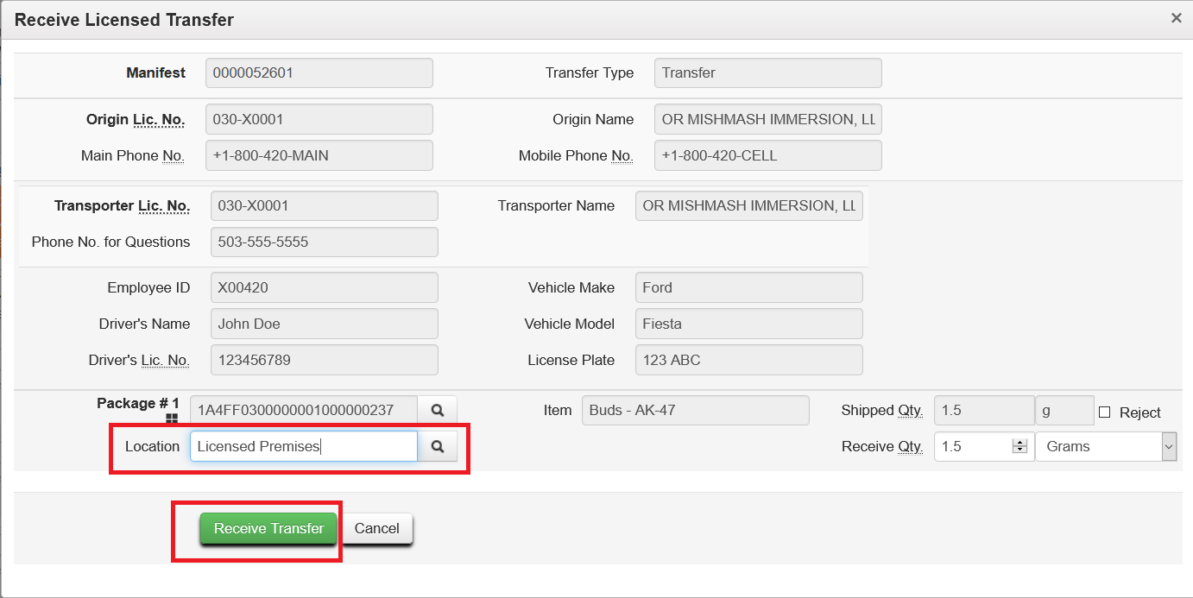Cancel the transfer receipt
Screen dimensions: 1193x598
[x=377, y=528]
